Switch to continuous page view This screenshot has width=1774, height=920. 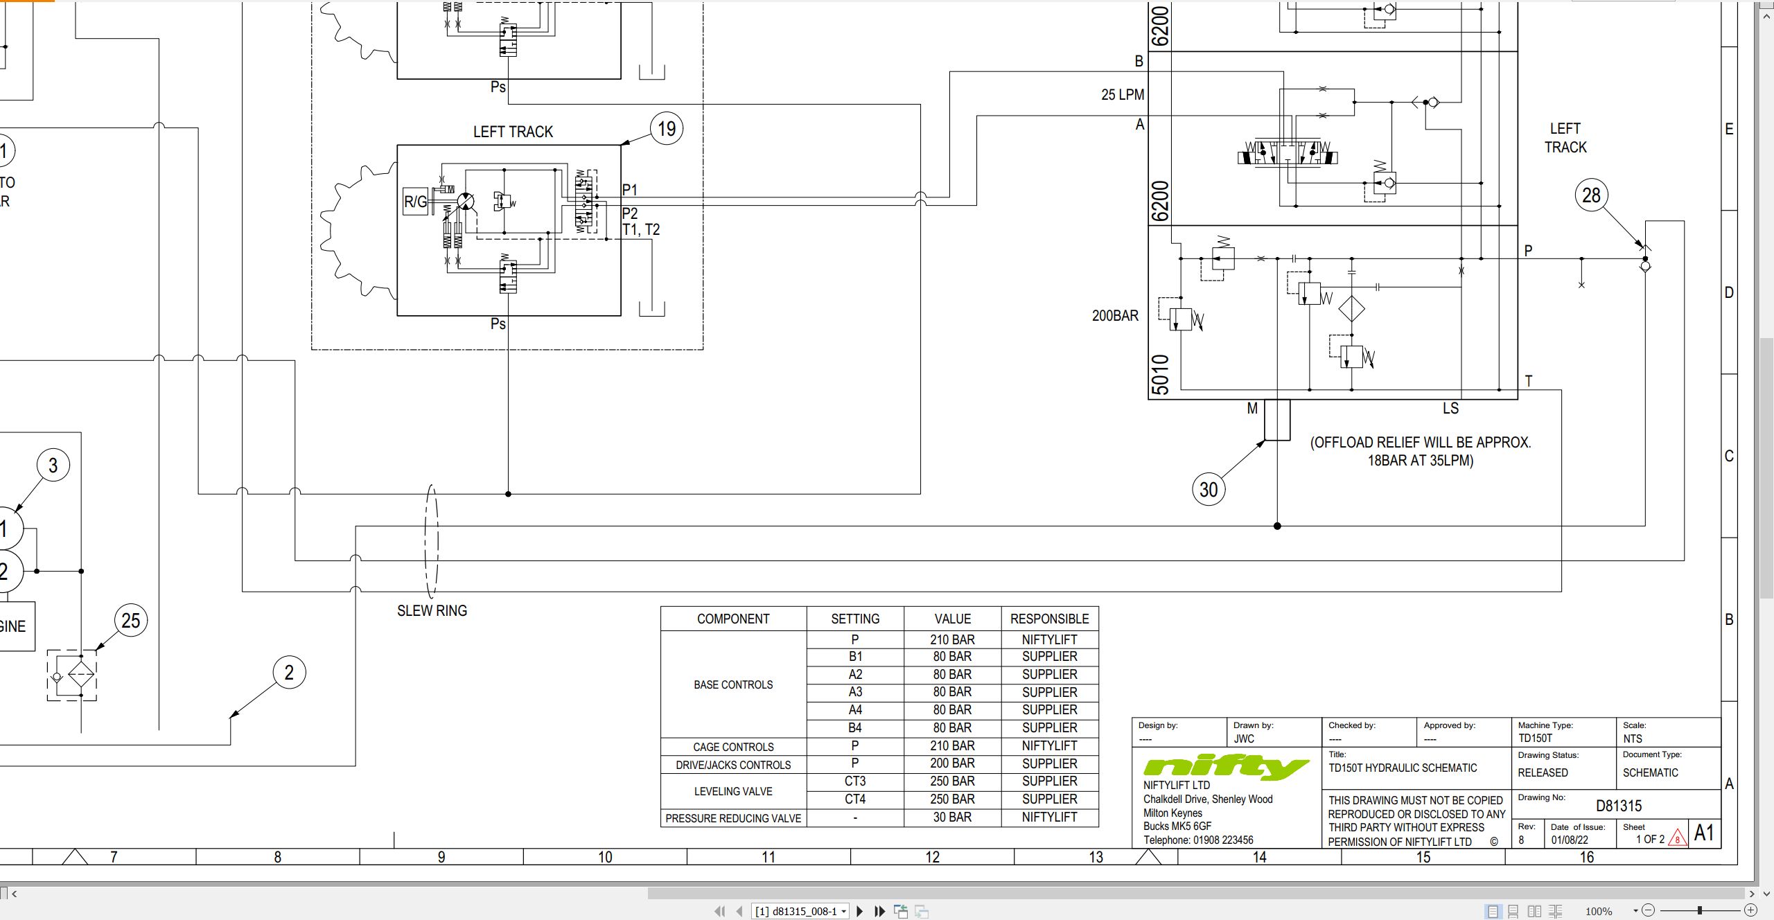point(1513,911)
